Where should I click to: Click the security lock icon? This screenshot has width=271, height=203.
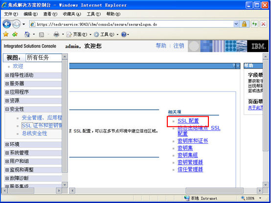(x=245, y=24)
